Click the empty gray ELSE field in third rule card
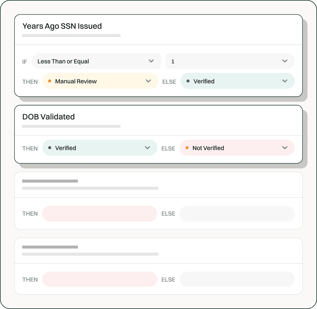Viewport: 317px width, 309px height. pos(237,214)
